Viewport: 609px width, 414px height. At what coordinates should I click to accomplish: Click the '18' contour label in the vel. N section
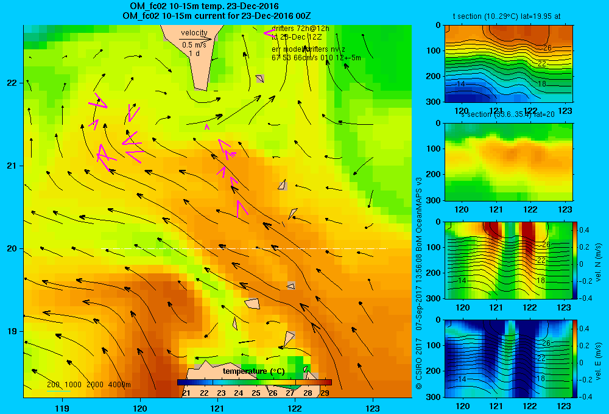tap(541, 281)
